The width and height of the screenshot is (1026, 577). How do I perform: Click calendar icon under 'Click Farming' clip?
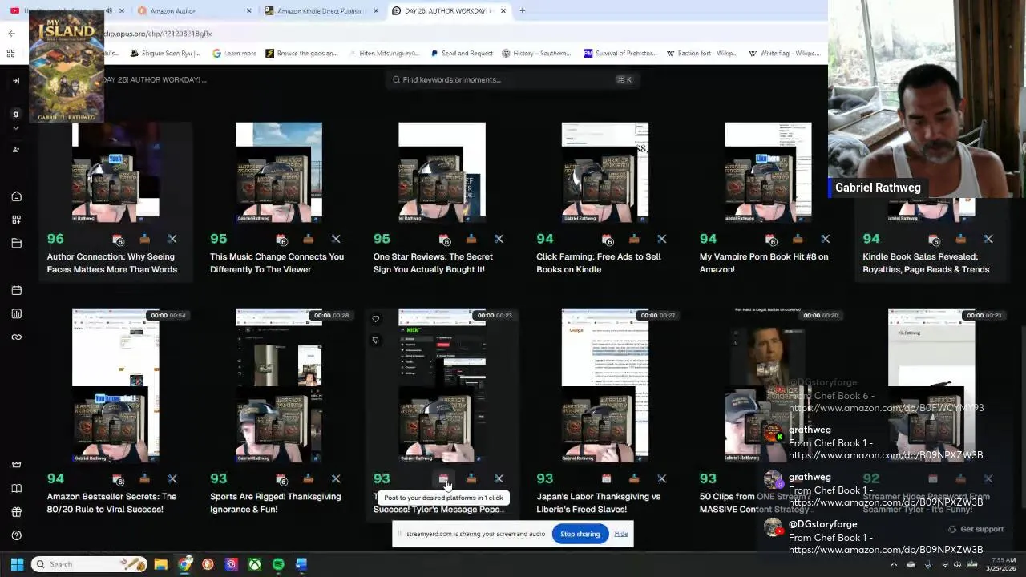click(x=608, y=239)
